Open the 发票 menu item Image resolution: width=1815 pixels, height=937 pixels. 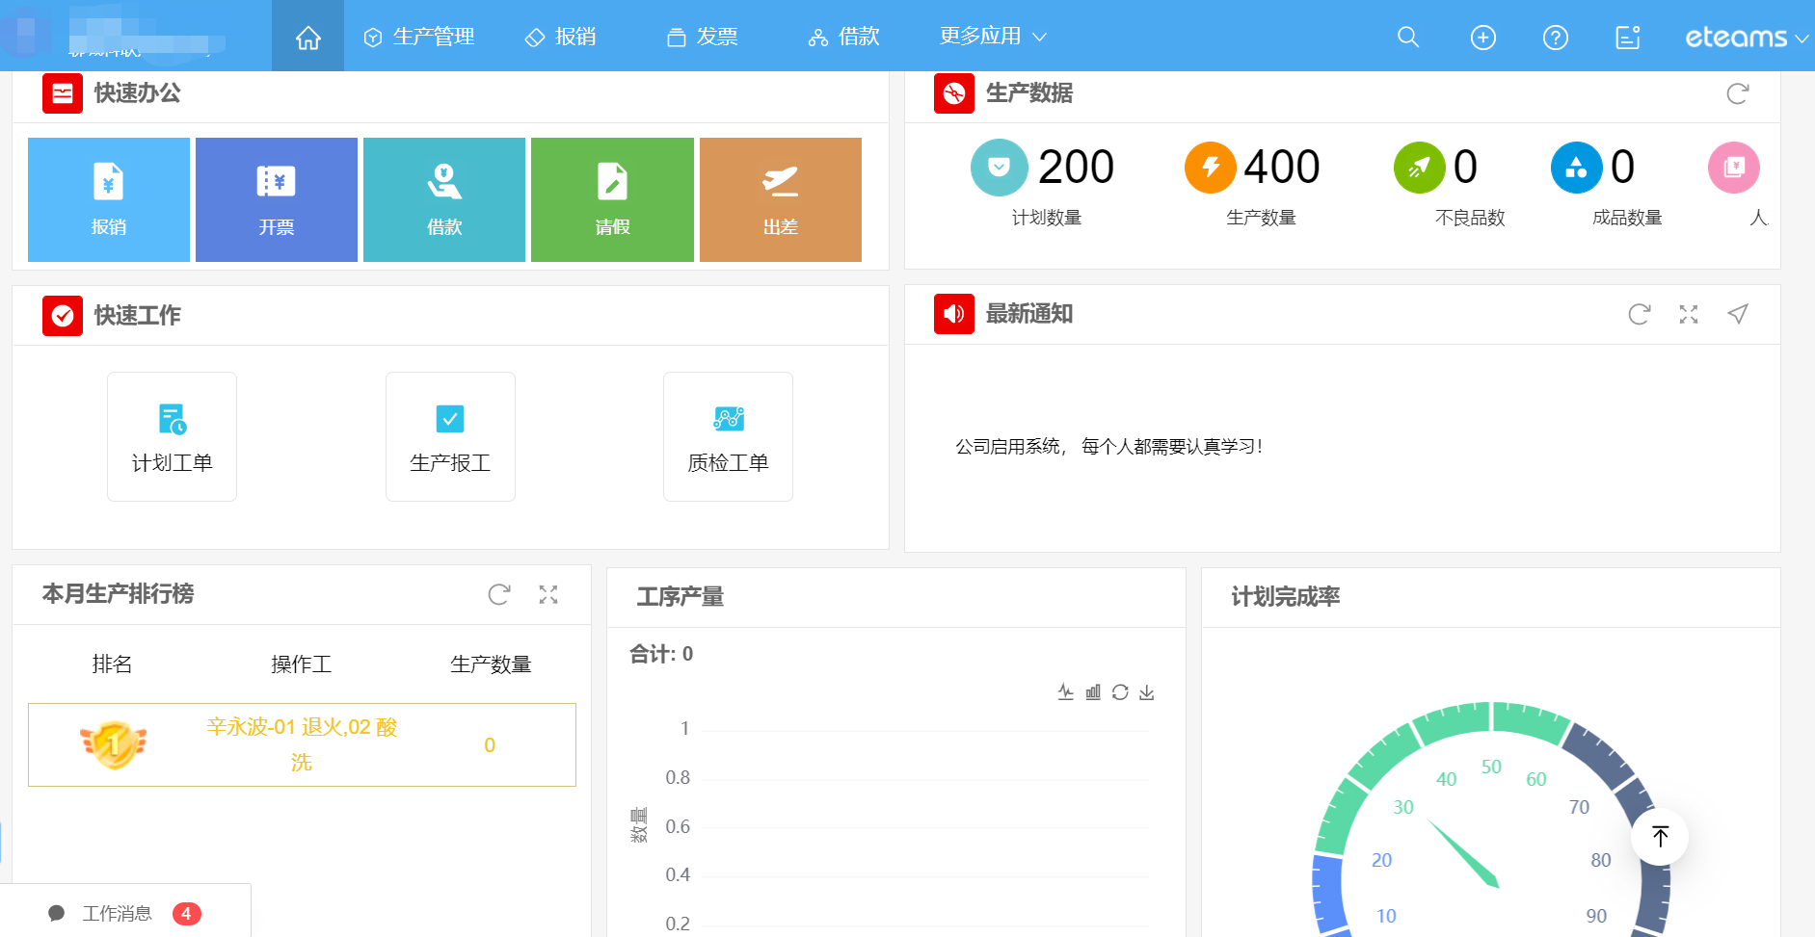703,37
